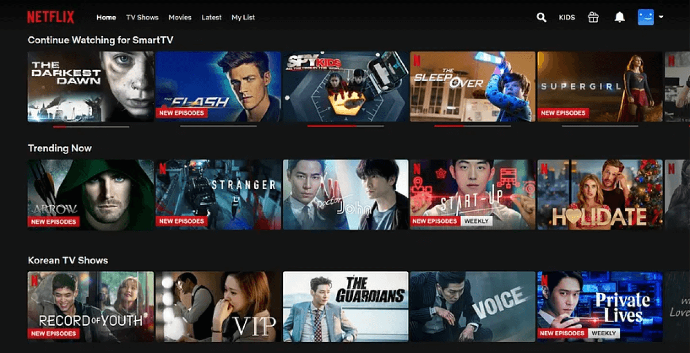Click Netflix N logo on Record of Youth
This screenshot has height=353, width=690.
click(x=34, y=279)
